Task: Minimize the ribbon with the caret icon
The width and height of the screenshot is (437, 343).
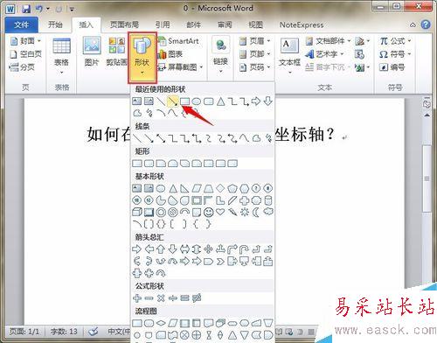Action: click(x=413, y=25)
